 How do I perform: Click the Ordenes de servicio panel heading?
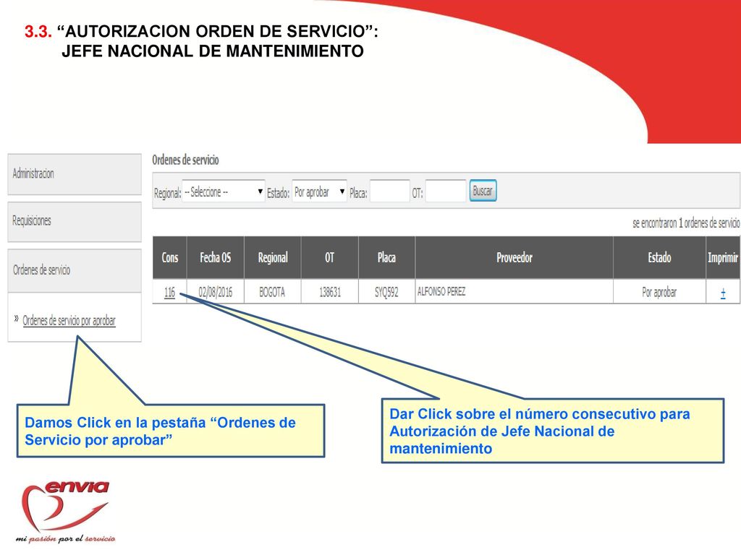[x=185, y=160]
